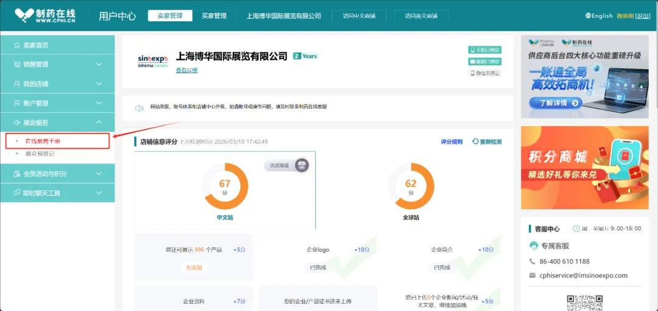The image size is (658, 311).
Task: Click 了解详情 on the upgrade banner
Action: point(556,103)
